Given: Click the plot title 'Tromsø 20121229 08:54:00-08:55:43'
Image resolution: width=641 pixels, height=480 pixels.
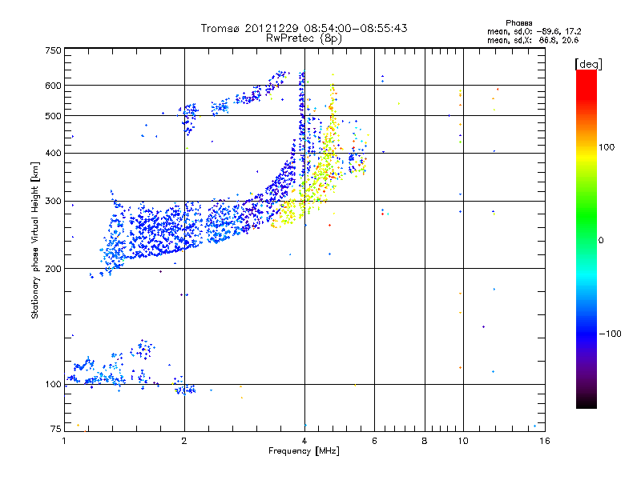Looking at the screenshot, I should coord(304,28).
